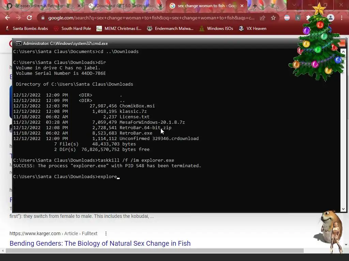Screen dimensions: 349x261
Task: Click the Chrome forward arrow
Action: tap(18, 18)
